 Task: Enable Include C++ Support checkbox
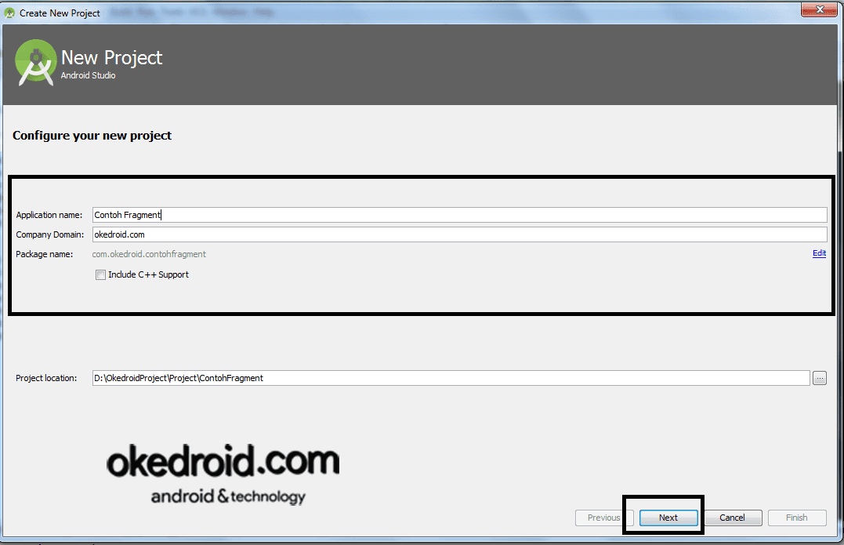point(100,274)
